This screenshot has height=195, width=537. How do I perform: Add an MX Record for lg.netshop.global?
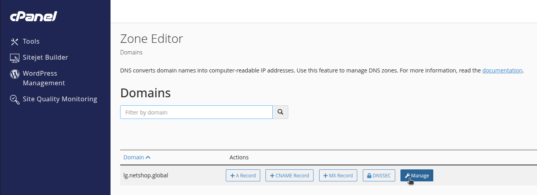(338, 175)
